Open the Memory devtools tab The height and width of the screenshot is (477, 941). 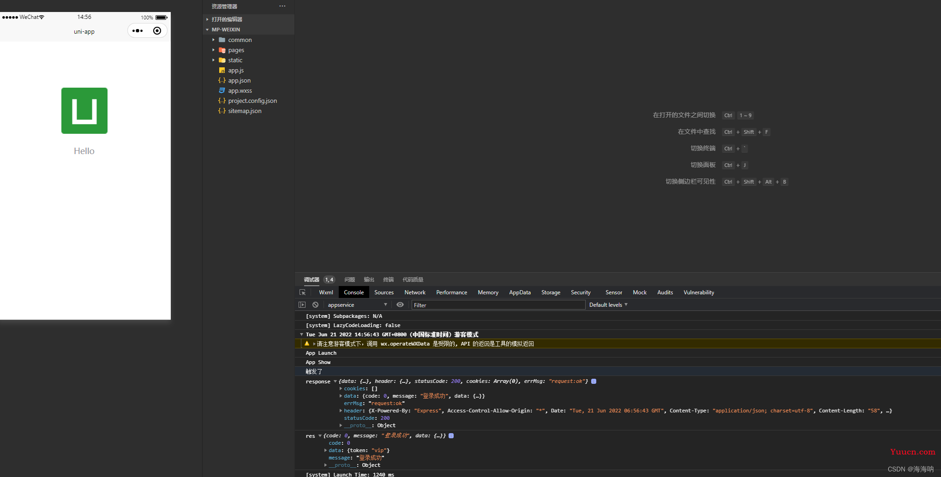(488, 292)
